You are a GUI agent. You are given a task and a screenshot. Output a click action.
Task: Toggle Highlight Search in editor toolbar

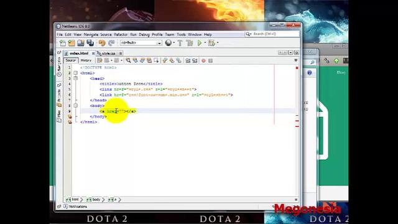click(149, 60)
